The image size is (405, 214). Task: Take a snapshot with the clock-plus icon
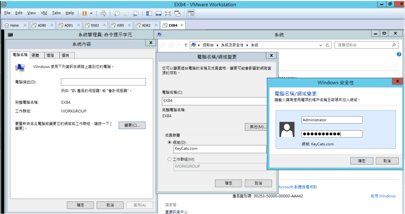117,13
